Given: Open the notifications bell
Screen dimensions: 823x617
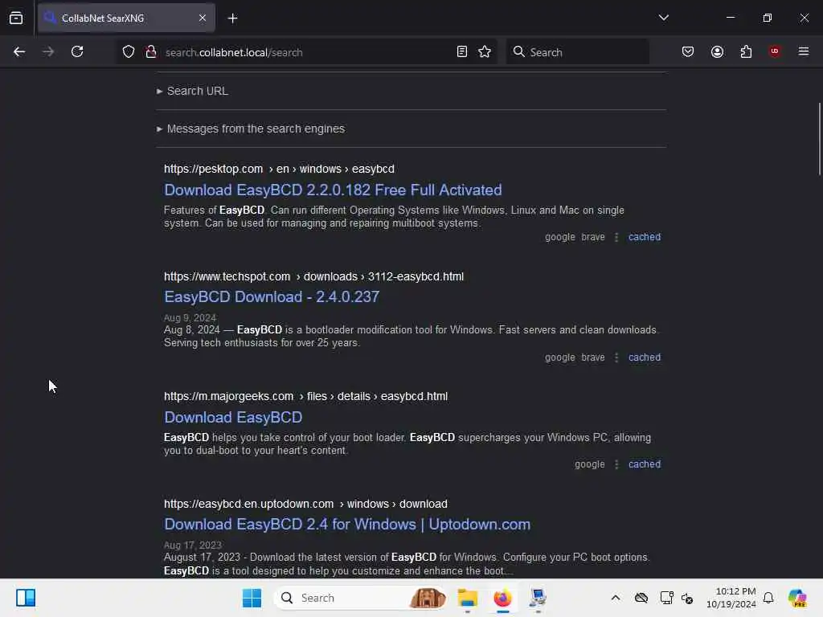Looking at the screenshot, I should [768, 598].
